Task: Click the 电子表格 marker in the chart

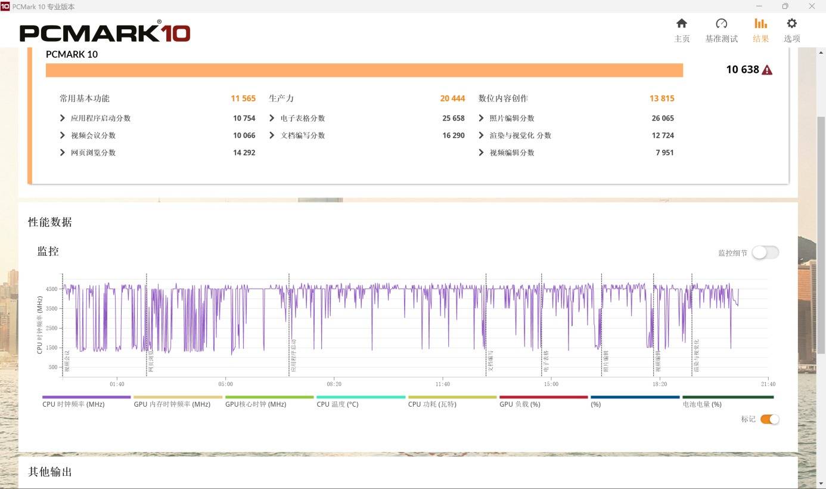Action: (x=546, y=361)
